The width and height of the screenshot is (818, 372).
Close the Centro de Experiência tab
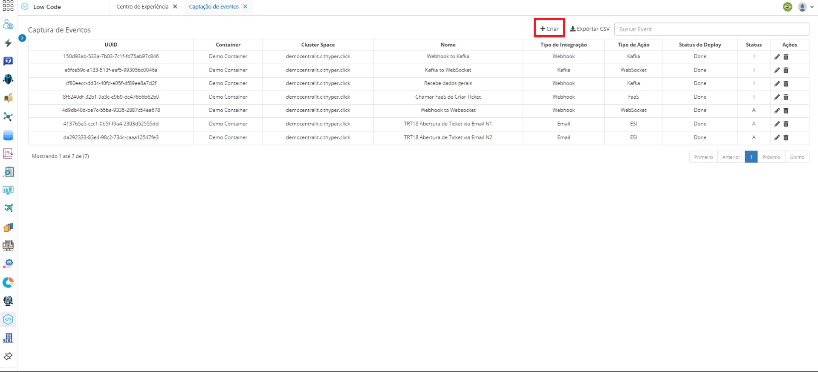tap(175, 7)
